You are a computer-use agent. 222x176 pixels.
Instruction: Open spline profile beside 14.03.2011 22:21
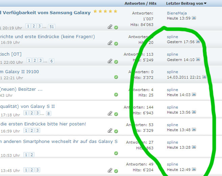tap(172, 72)
